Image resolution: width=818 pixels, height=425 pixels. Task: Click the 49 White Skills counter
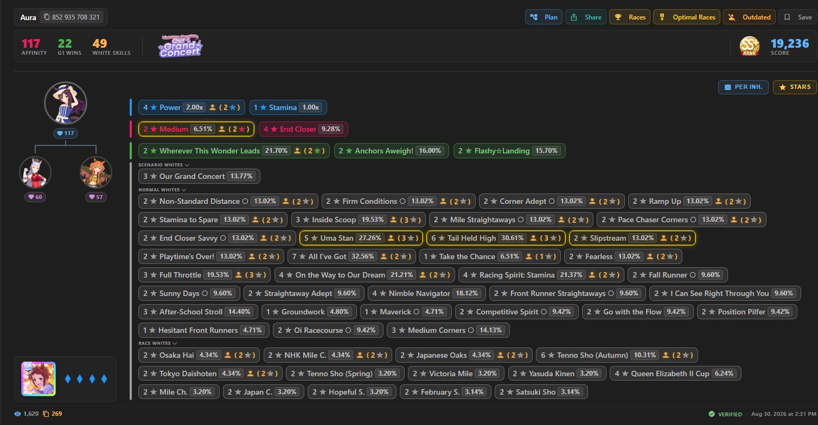[x=111, y=47]
